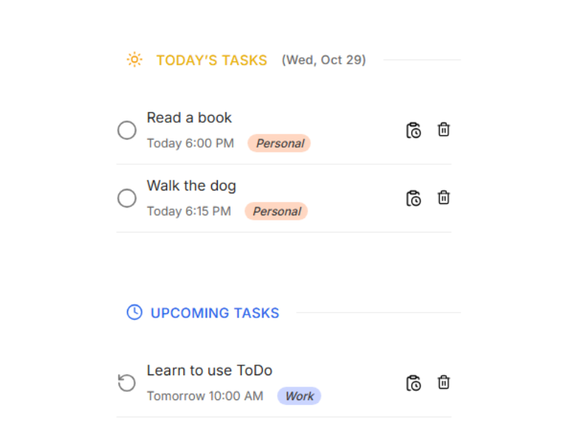Click the sun icon beside Today's Tasks
Viewport: 571px width, 428px height.
click(x=134, y=60)
